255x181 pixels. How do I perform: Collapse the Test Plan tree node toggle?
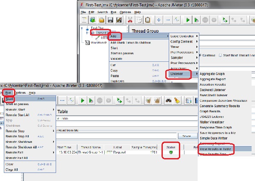(x=82, y=28)
